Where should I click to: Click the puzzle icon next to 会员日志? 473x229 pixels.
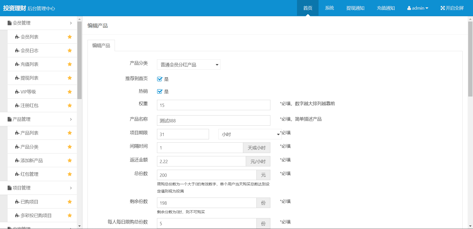click(17, 51)
